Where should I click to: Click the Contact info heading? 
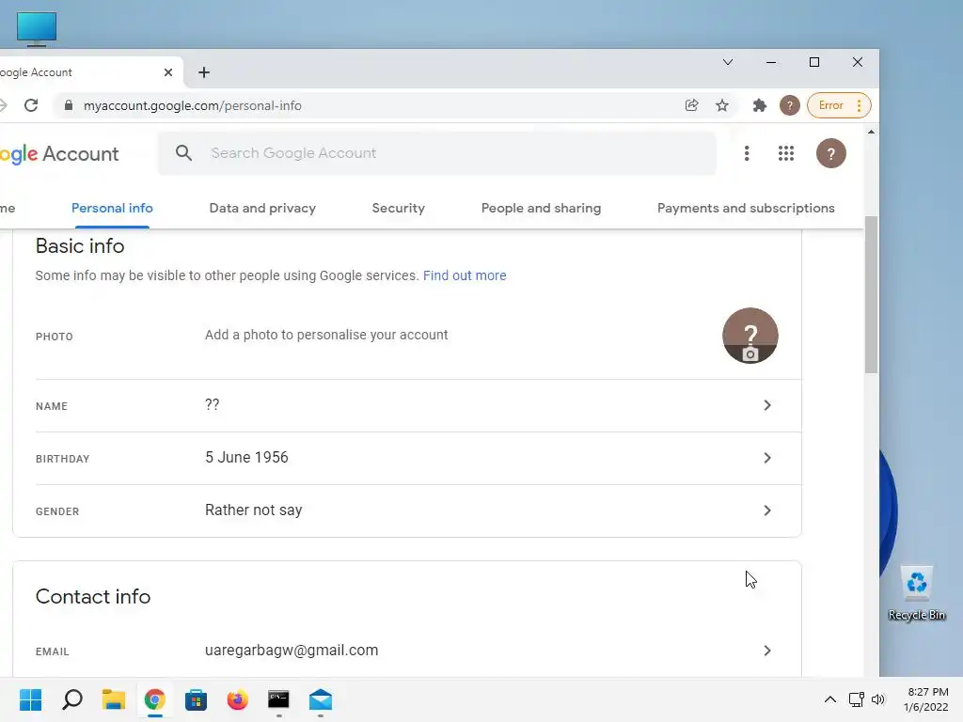pos(93,597)
